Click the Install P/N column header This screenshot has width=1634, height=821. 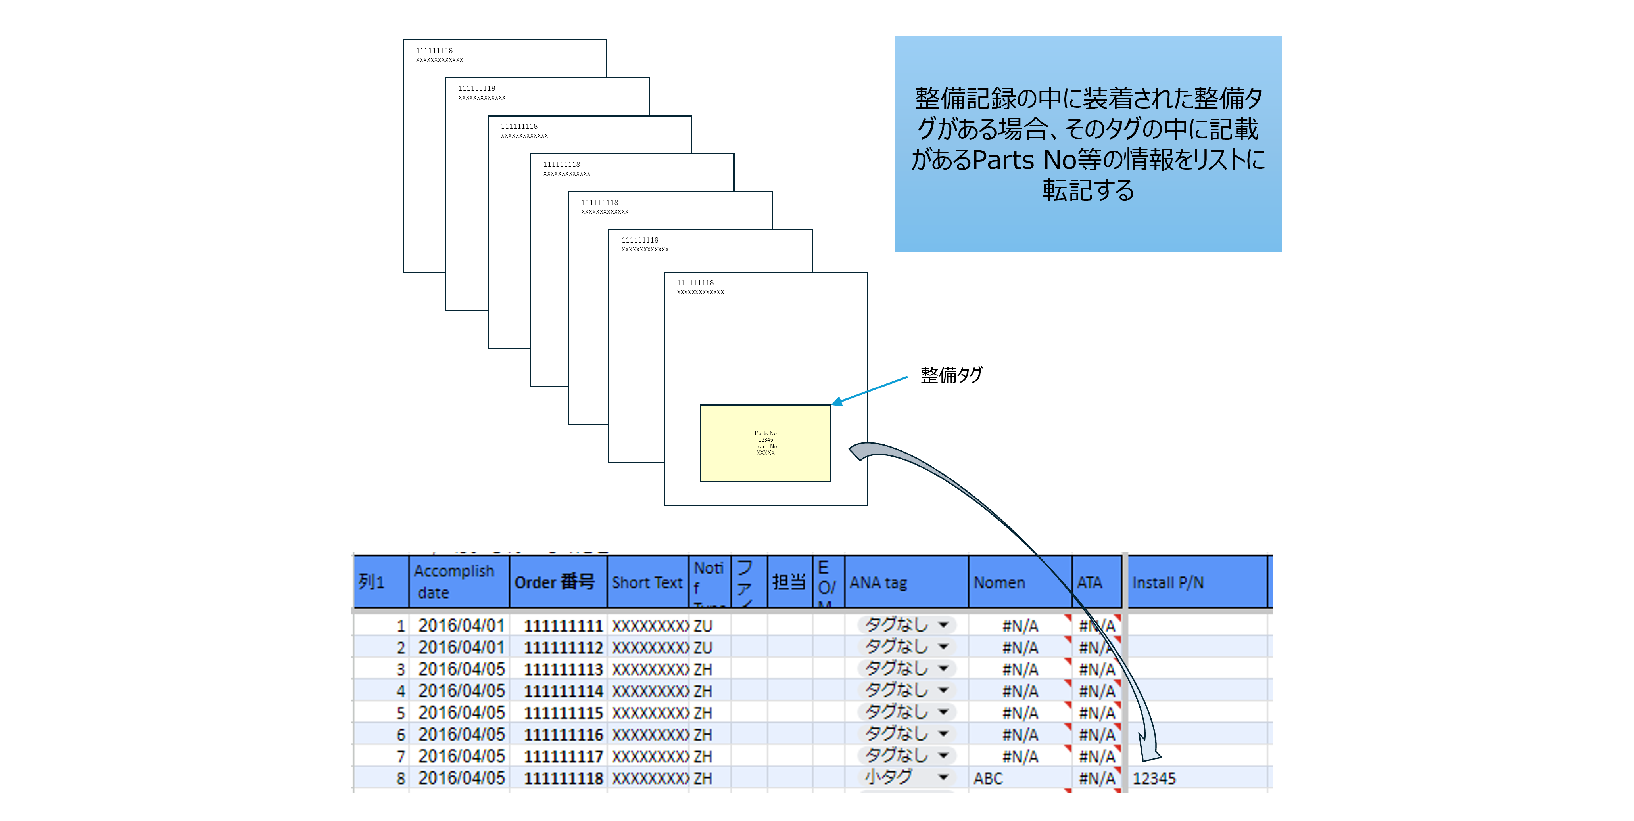click(x=1168, y=582)
